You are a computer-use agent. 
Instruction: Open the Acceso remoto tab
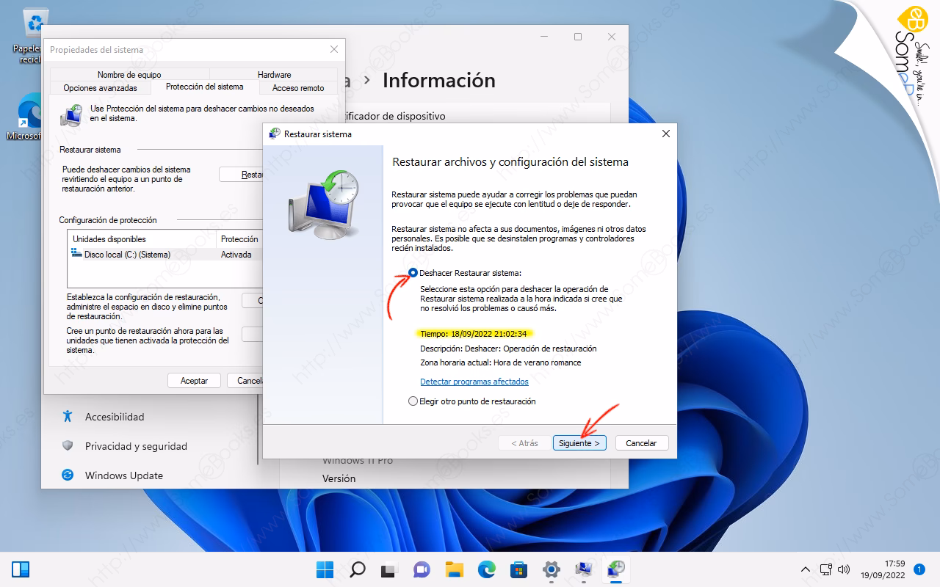[298, 87]
